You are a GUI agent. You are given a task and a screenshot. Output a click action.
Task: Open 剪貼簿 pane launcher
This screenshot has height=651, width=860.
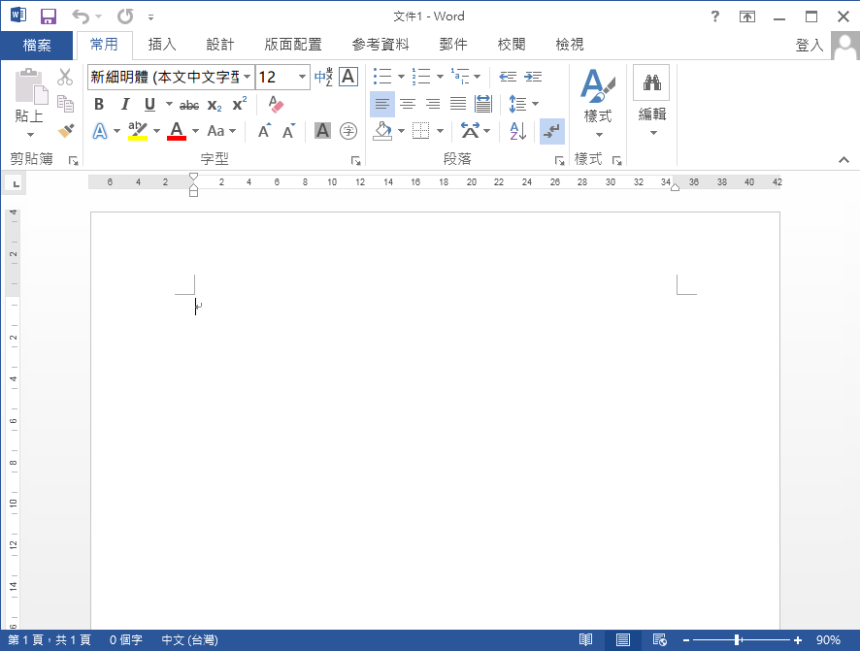point(73,160)
